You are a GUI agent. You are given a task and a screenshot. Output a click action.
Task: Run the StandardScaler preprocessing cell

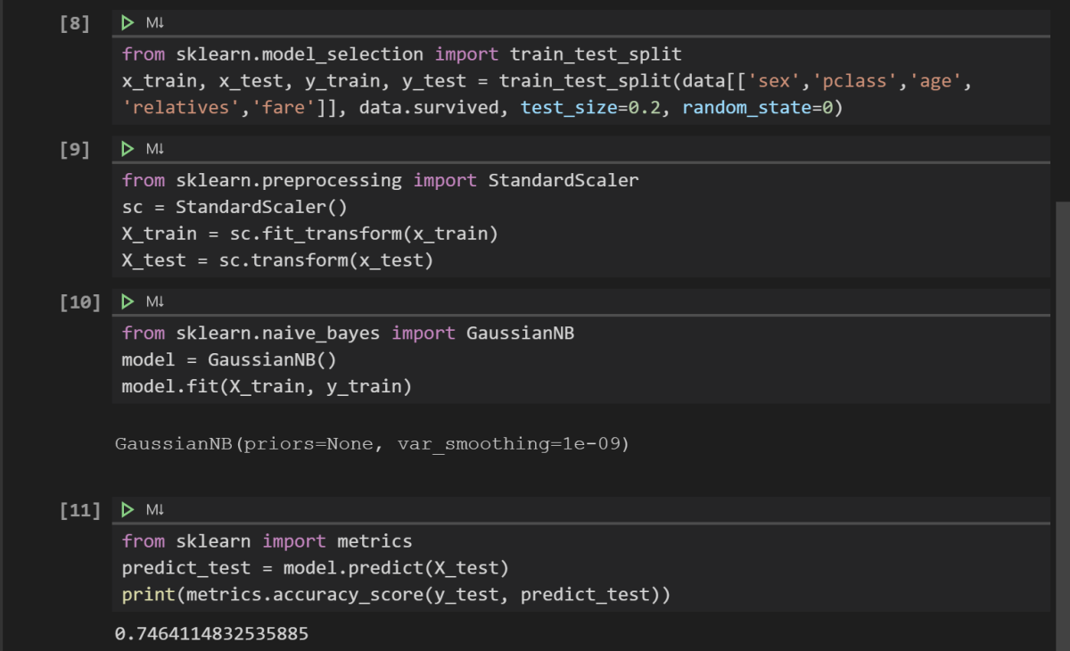[127, 148]
